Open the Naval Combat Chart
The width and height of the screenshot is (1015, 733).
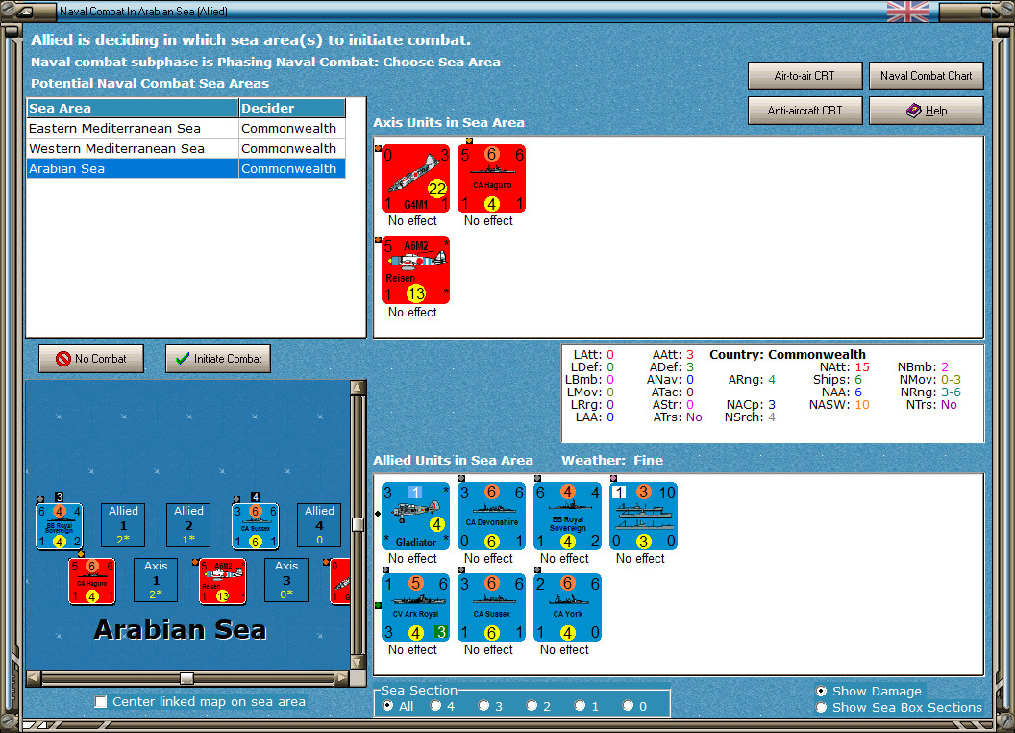tap(926, 76)
